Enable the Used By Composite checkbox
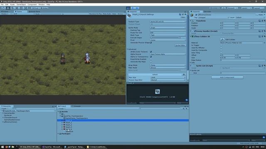This screenshot has width=266, height=149. pyautogui.click(x=221, y=50)
